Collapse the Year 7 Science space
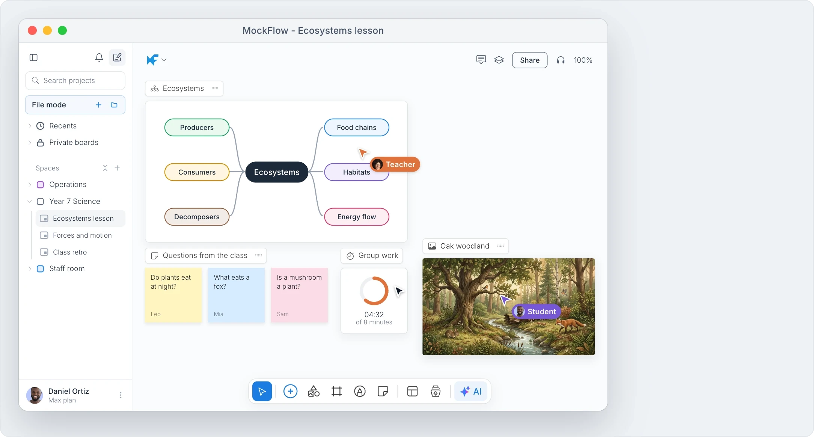The width and height of the screenshot is (814, 437). coord(30,201)
